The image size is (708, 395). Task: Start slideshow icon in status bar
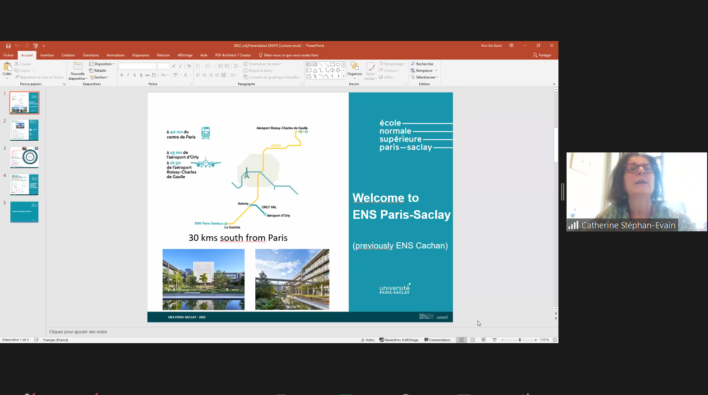pyautogui.click(x=494, y=340)
